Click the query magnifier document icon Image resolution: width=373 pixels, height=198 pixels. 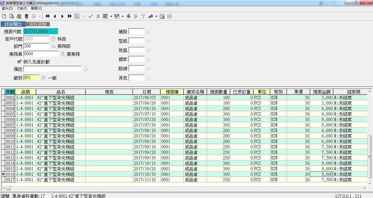coord(12,16)
